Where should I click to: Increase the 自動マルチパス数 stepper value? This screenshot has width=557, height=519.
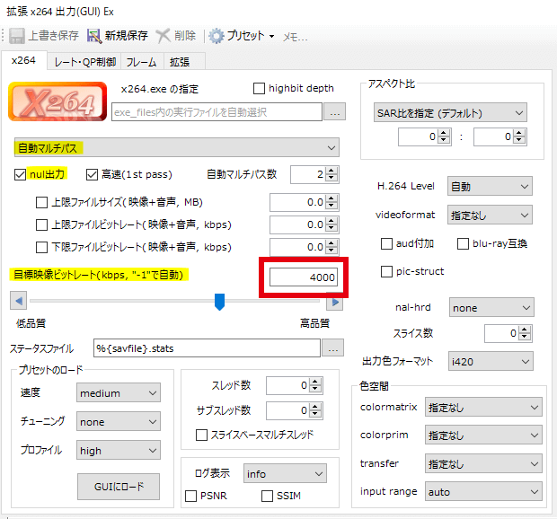point(332,171)
